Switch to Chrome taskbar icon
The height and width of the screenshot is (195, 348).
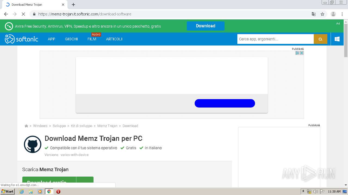(49, 191)
